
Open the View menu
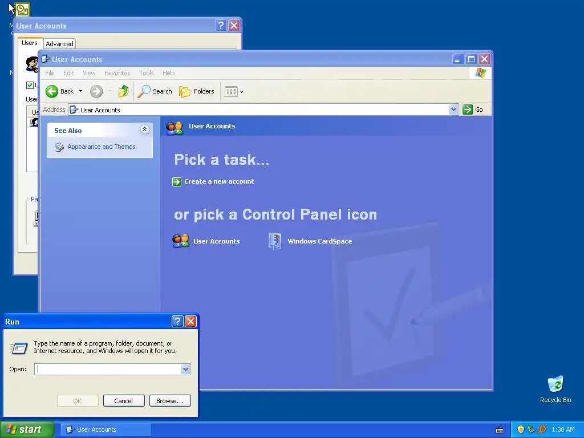89,73
